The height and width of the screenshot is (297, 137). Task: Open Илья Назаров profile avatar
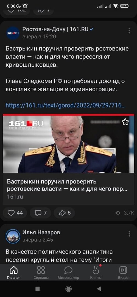click(x=13, y=236)
